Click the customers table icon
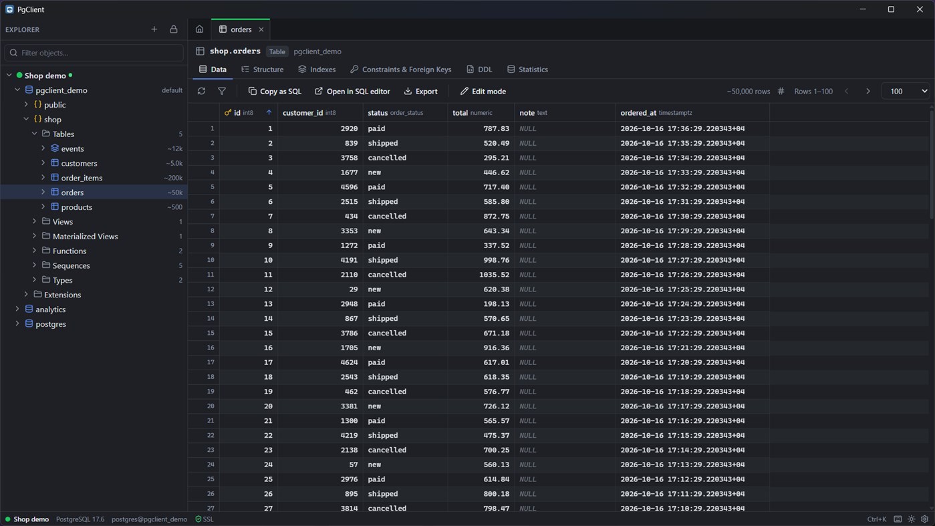 coord(55,163)
